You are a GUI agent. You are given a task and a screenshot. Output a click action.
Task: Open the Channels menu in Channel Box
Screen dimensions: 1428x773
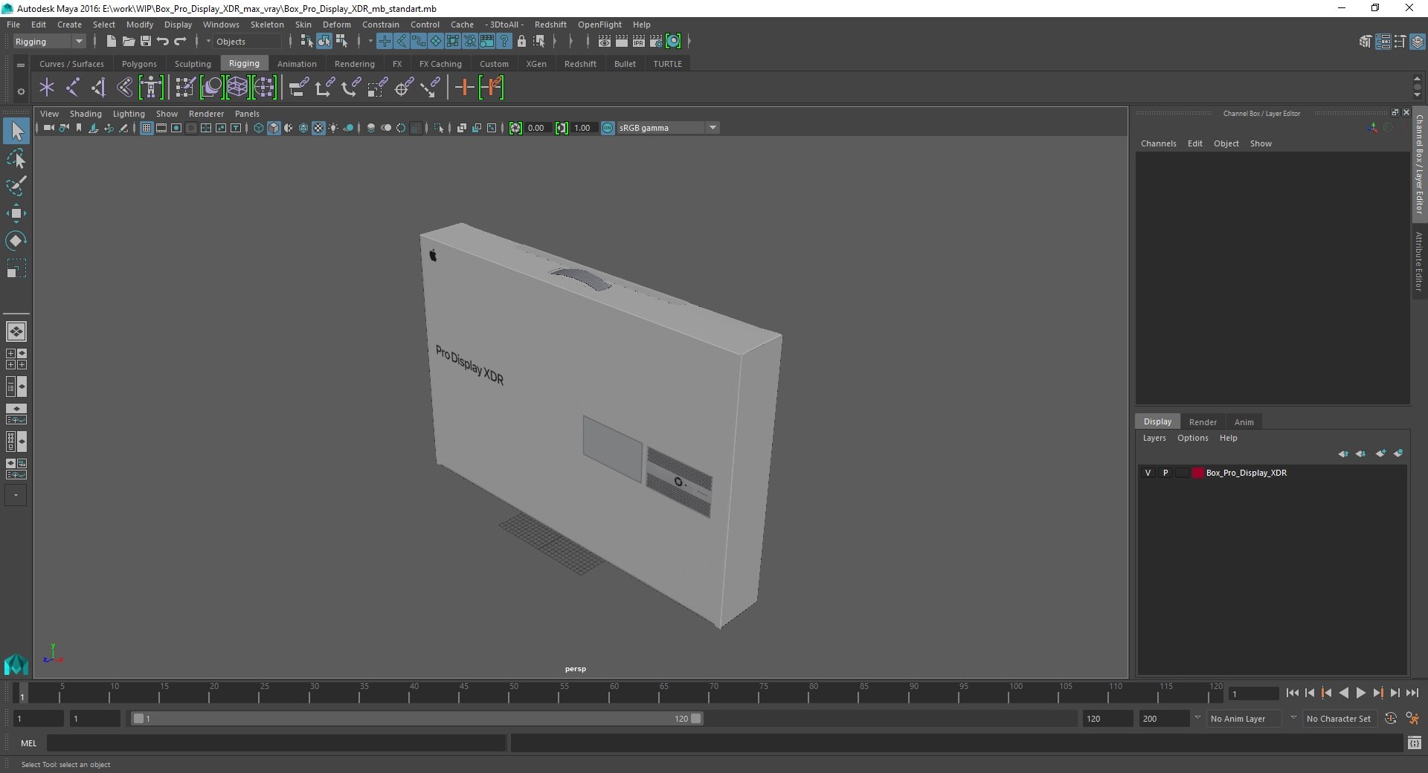1158,143
